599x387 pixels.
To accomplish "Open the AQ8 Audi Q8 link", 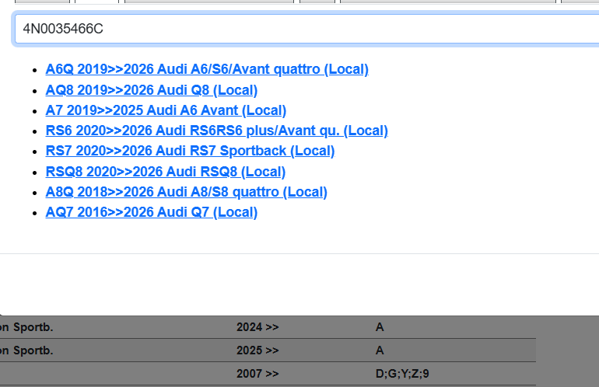I will [151, 90].
